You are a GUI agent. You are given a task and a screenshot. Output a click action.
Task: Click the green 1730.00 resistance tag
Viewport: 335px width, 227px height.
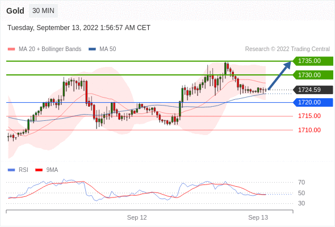click(x=313, y=75)
